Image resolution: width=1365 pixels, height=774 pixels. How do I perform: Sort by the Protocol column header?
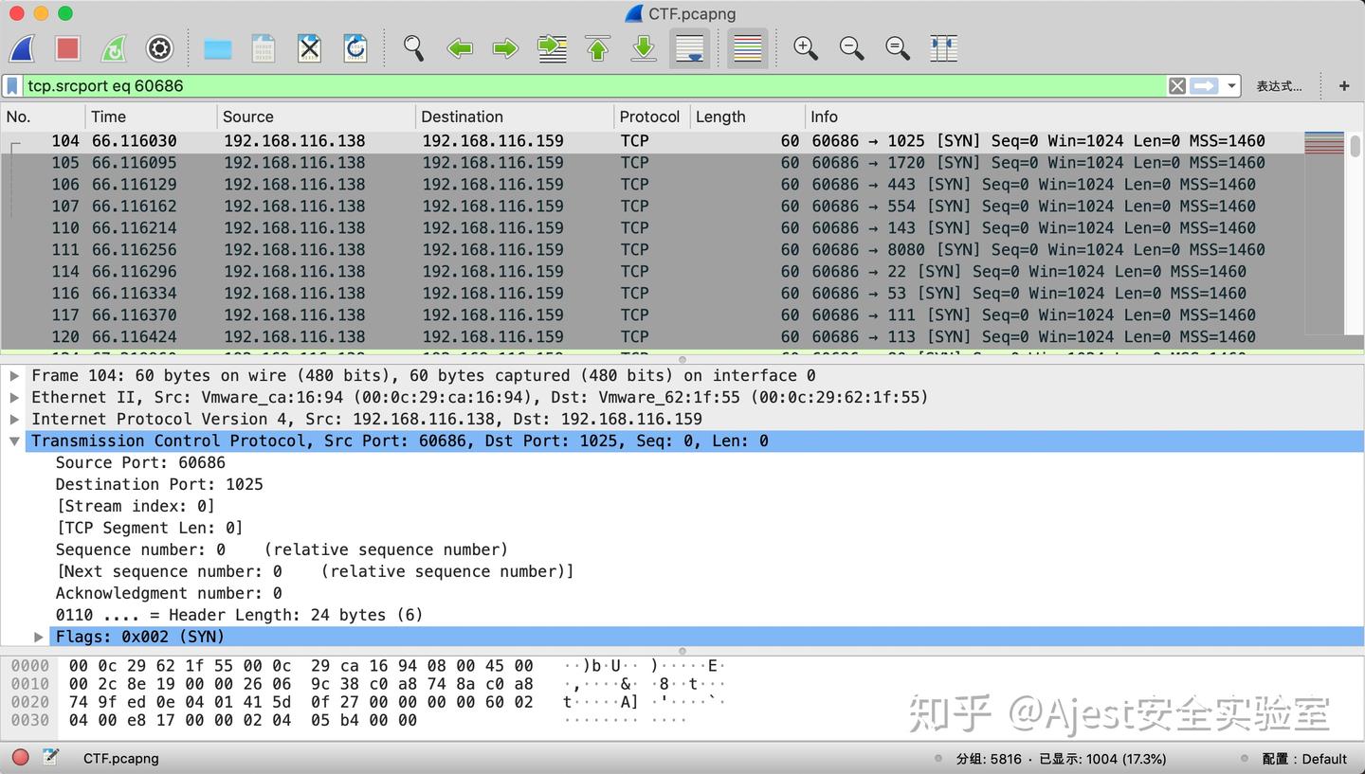point(651,117)
